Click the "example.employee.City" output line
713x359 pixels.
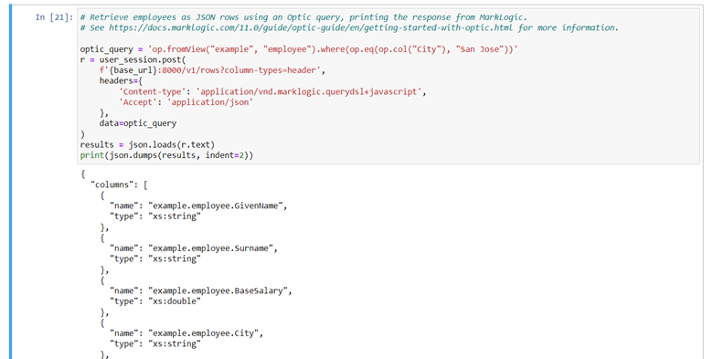(186, 333)
